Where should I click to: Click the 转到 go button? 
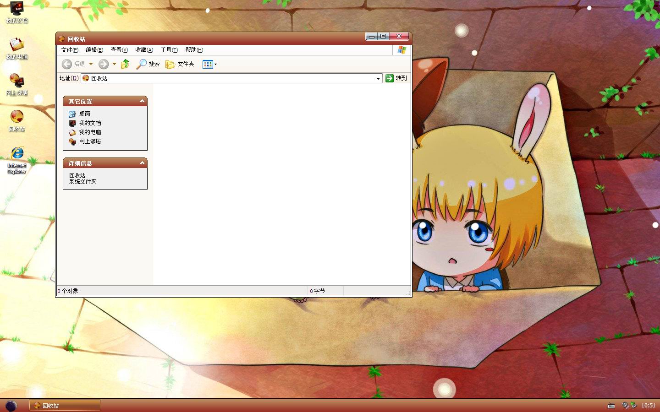click(396, 78)
